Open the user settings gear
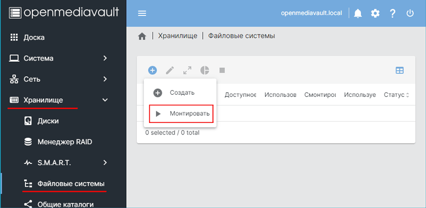Screen dimensions: 426x208 (375, 13)
